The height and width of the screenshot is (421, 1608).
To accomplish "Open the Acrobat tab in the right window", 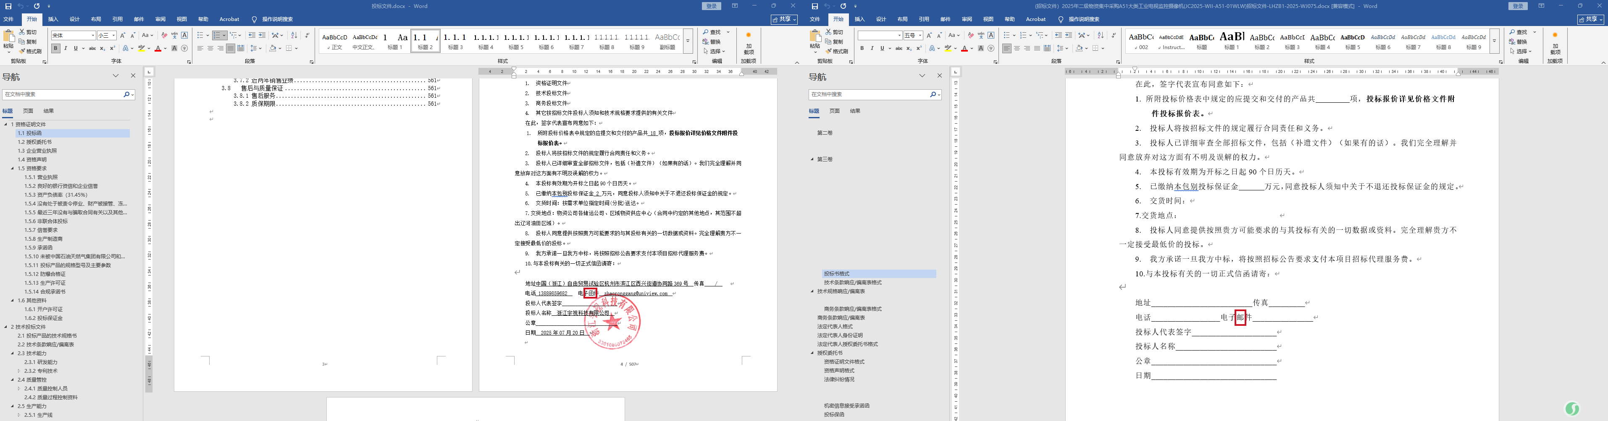I will [x=1035, y=19].
